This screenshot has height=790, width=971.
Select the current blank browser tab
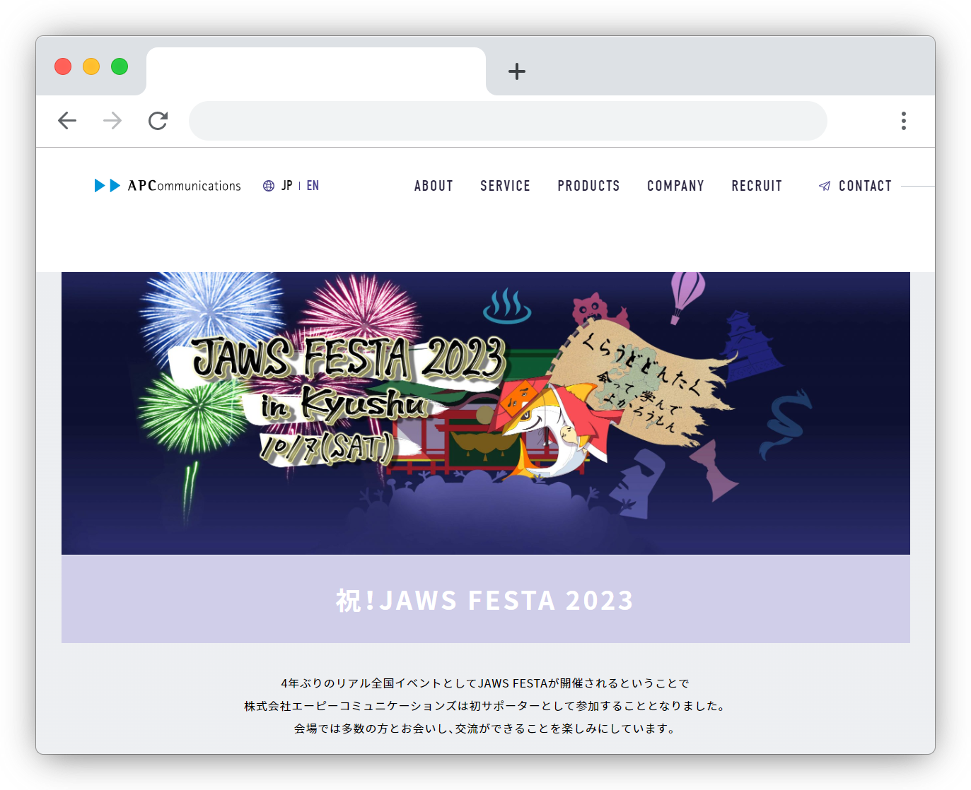[316, 71]
